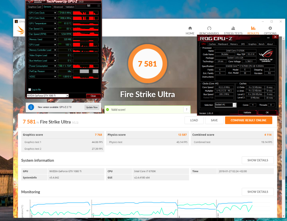Open the Memory tab in CPU-Z

click(x=234, y=44)
